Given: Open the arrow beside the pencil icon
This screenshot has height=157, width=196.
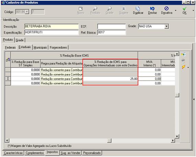Looking at the screenshot, I should pos(188,67).
